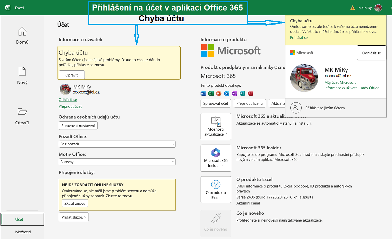
Task: Click the OneNote icon in product list
Action: coord(234,93)
